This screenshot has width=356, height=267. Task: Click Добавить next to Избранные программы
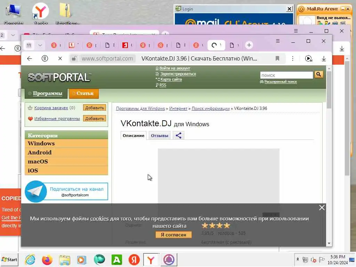point(95,119)
